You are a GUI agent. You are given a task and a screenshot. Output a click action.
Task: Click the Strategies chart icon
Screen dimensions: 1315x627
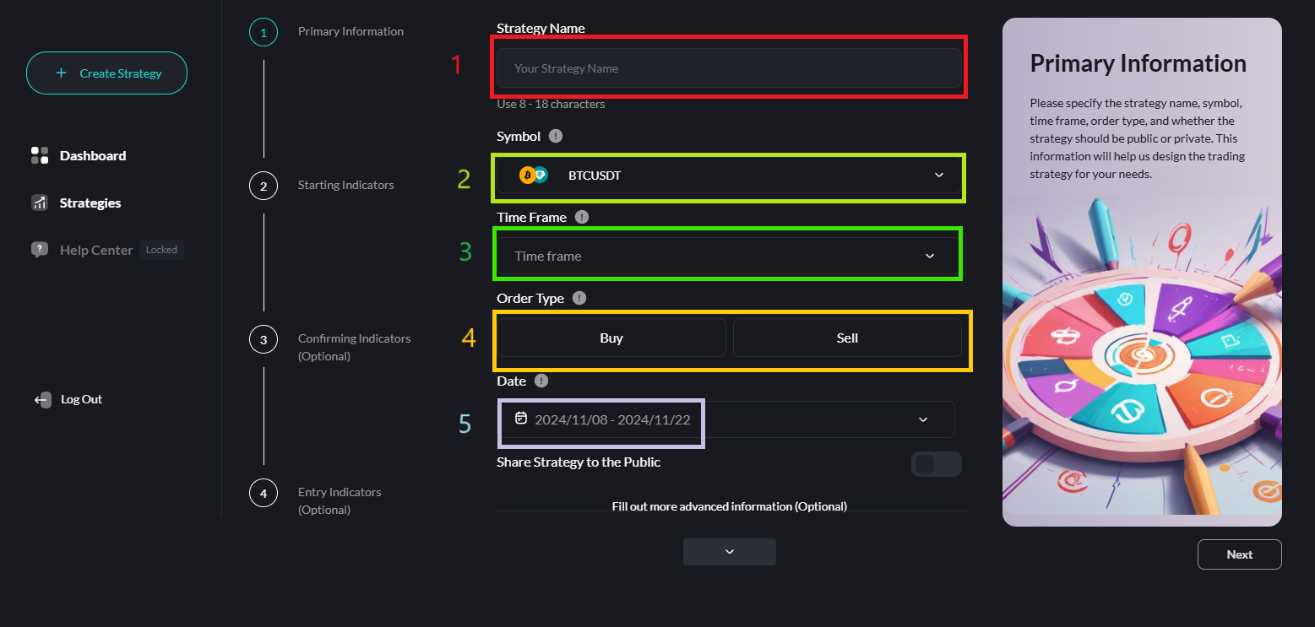(40, 203)
